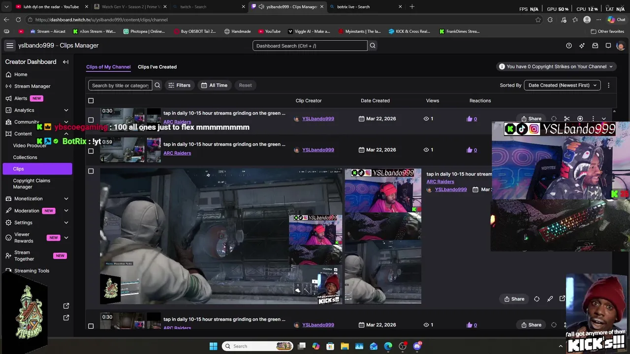Click the Windows taskbar Search box
Screen dimensions: 630x354
(x=258, y=346)
